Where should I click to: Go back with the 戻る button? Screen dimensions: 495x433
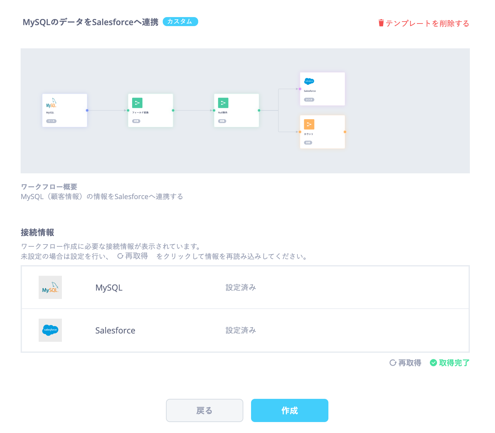[x=205, y=410]
